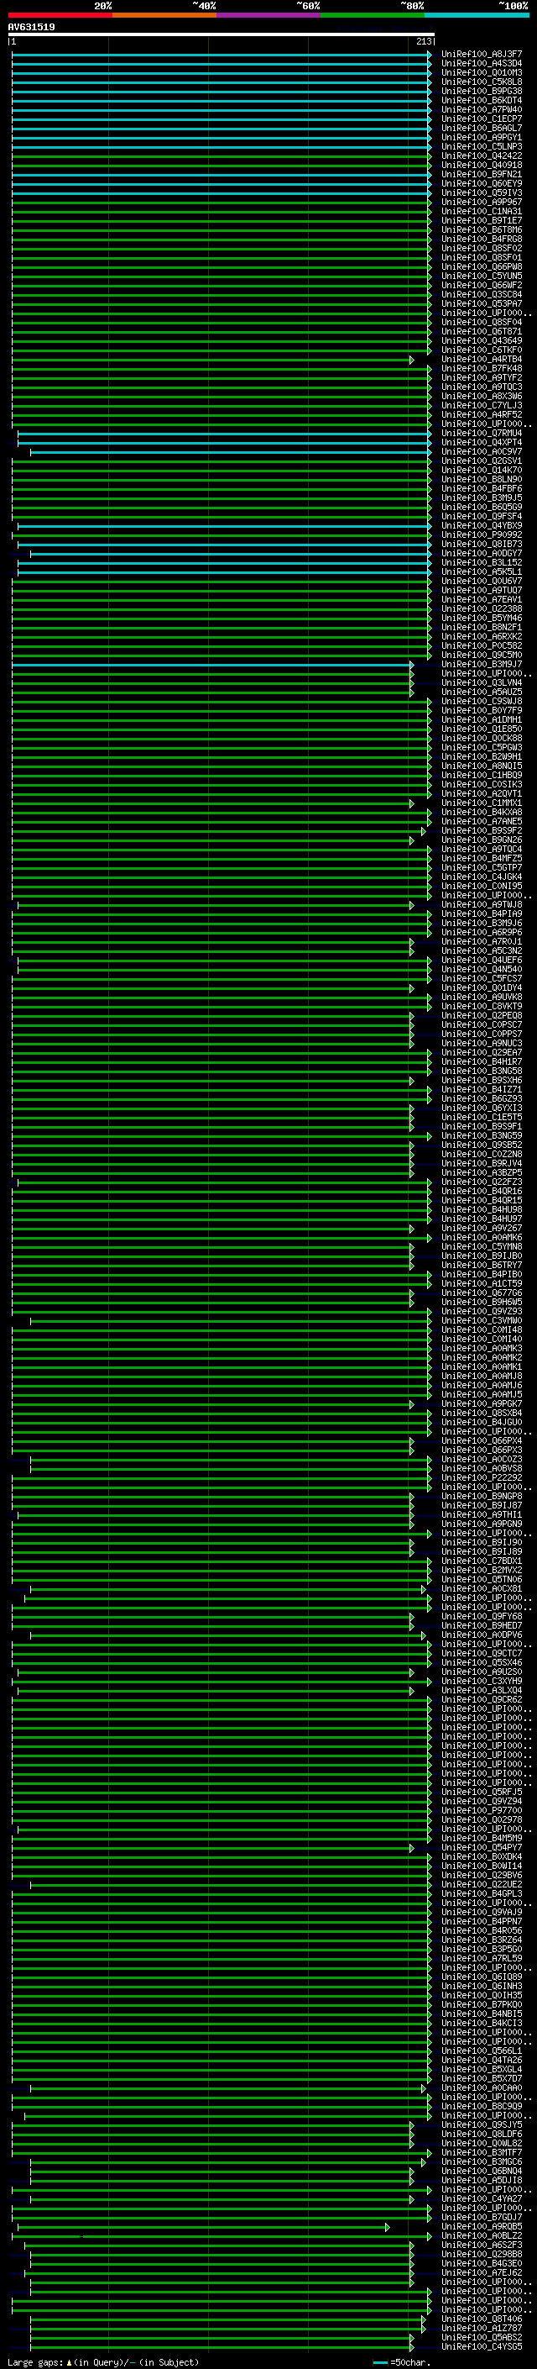Open hit UniRef100_C5K8L8

click(x=482, y=82)
